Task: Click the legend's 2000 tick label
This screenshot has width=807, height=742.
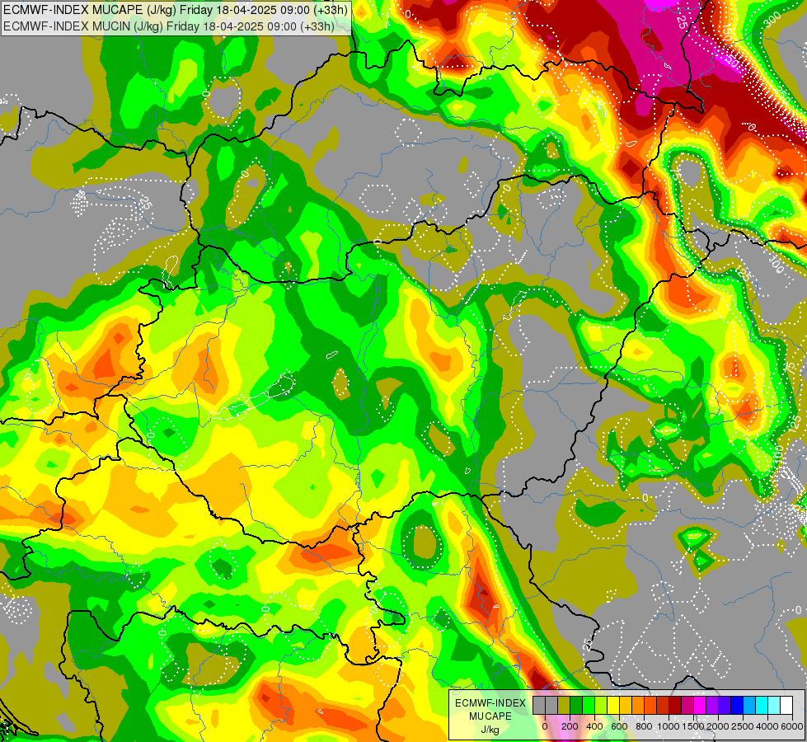Action: pos(718,726)
